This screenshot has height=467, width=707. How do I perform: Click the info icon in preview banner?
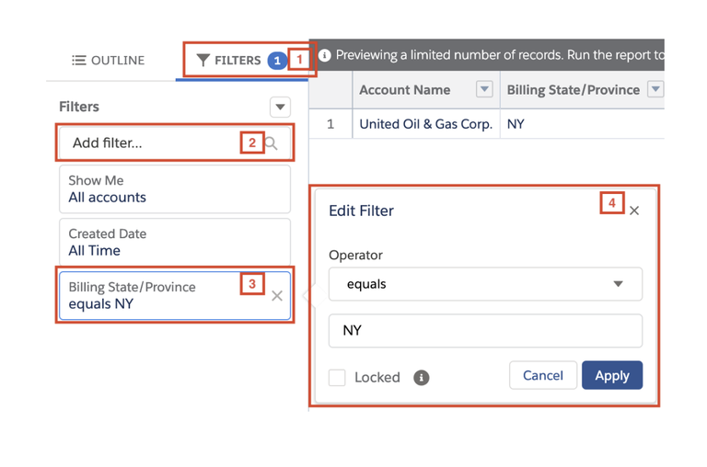(324, 55)
